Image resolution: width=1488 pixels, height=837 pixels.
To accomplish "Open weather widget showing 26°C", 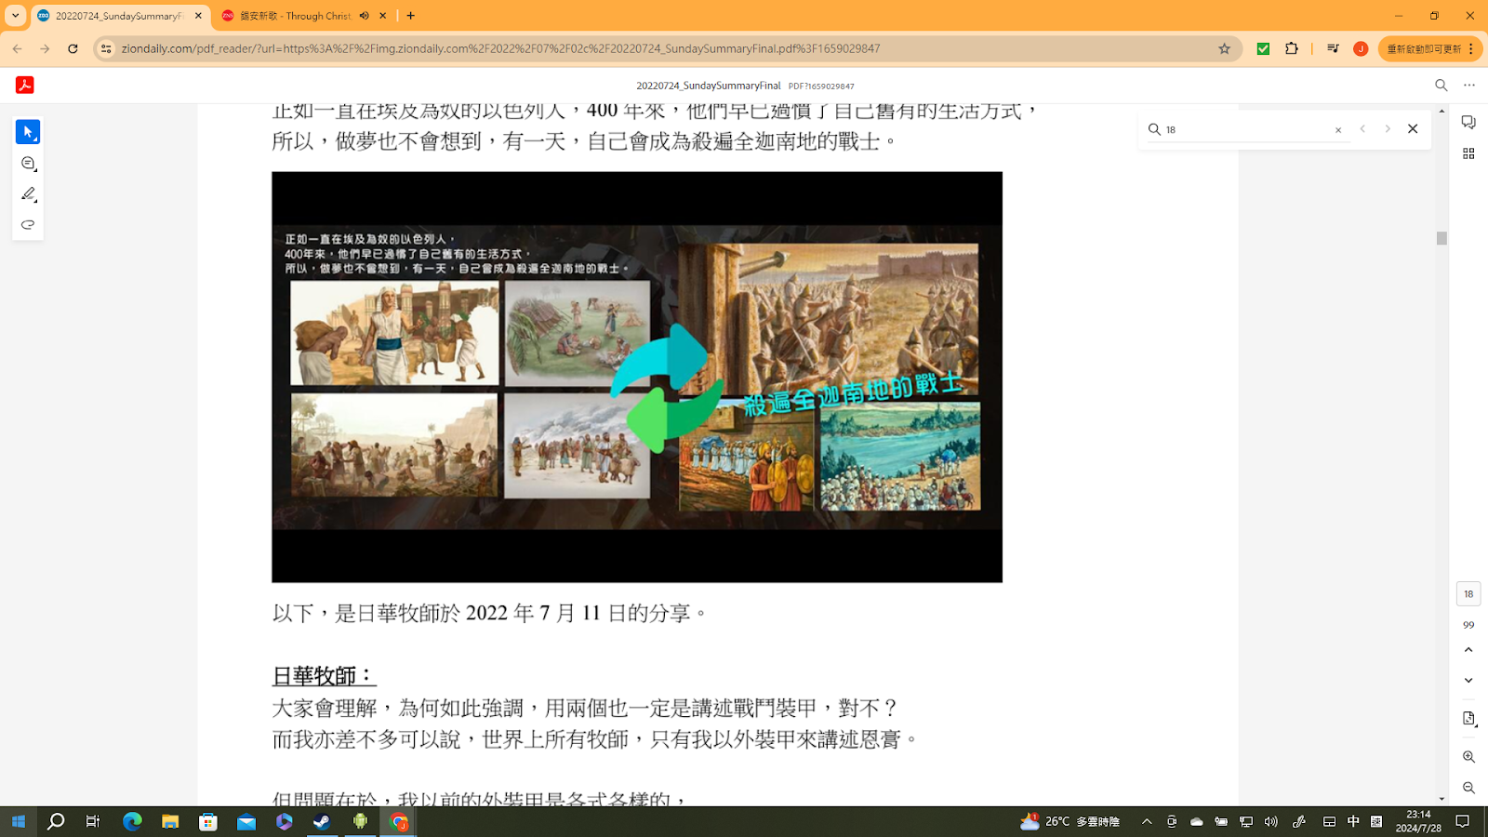I will click(1070, 821).
